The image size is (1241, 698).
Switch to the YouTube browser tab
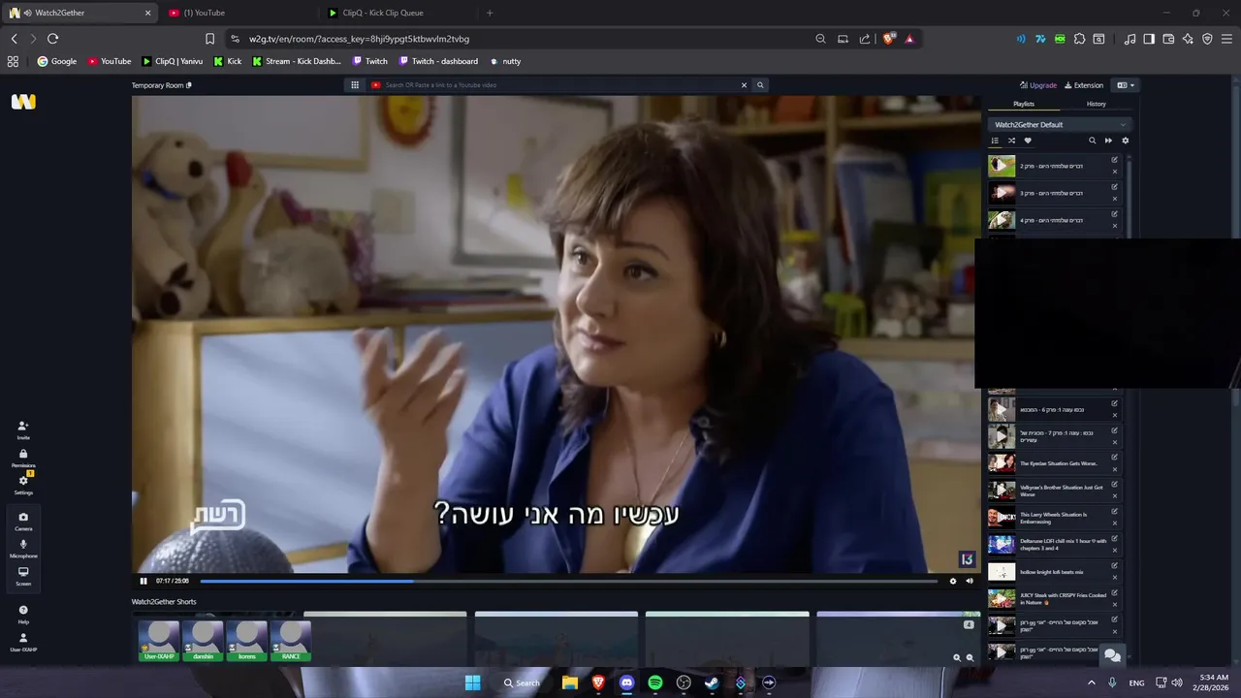(x=238, y=13)
